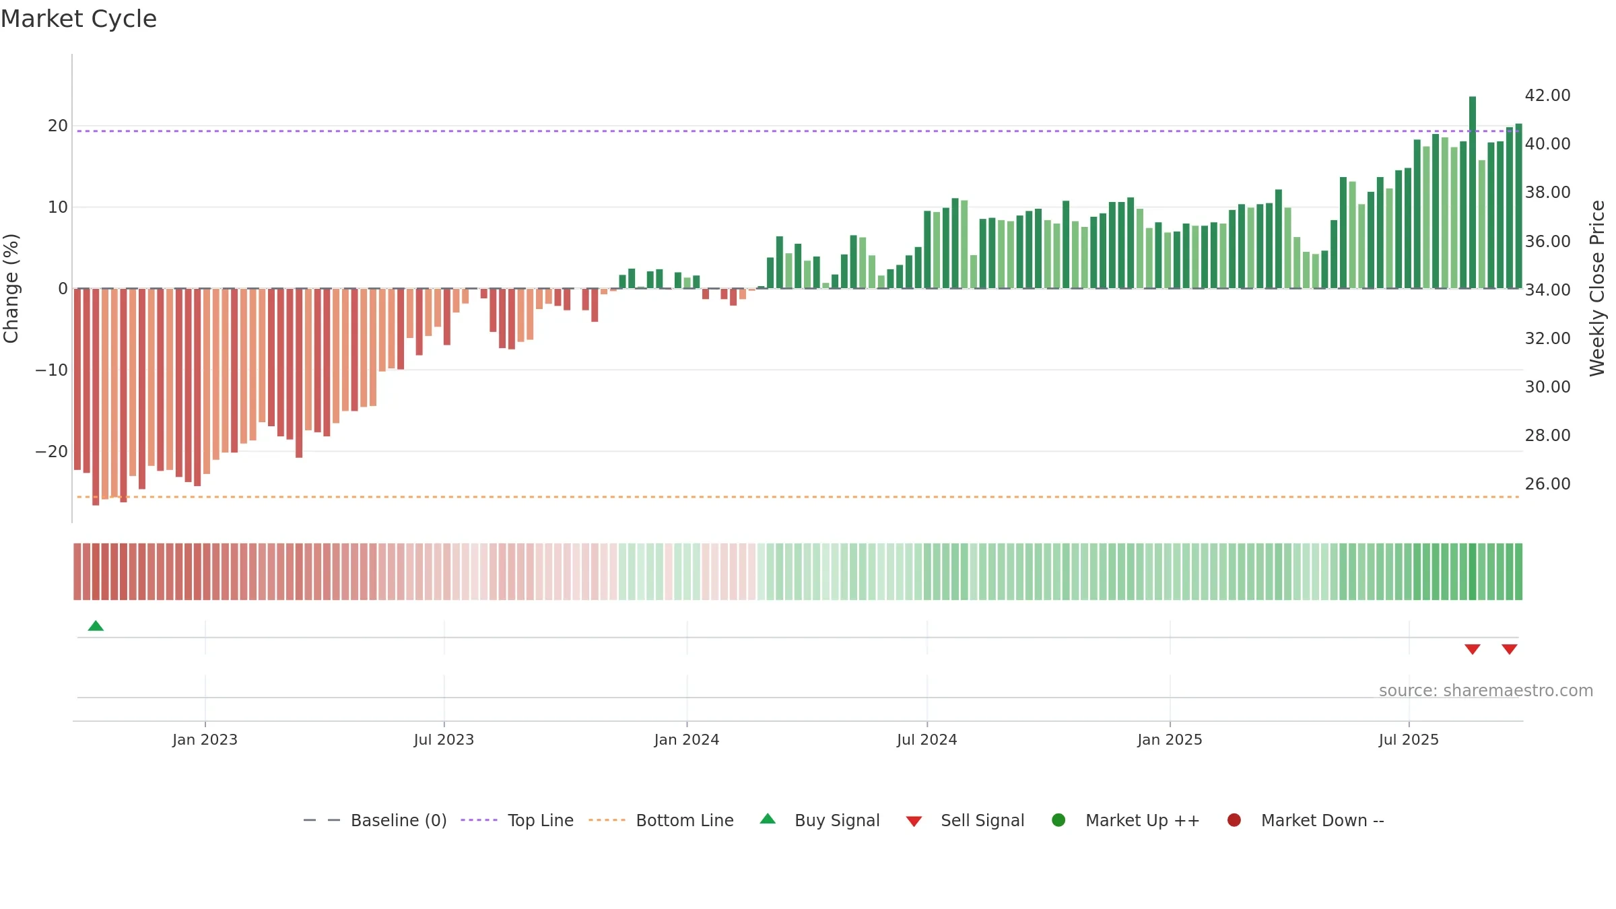
Task: Click the 38.00 price axis label
Action: click(x=1547, y=192)
